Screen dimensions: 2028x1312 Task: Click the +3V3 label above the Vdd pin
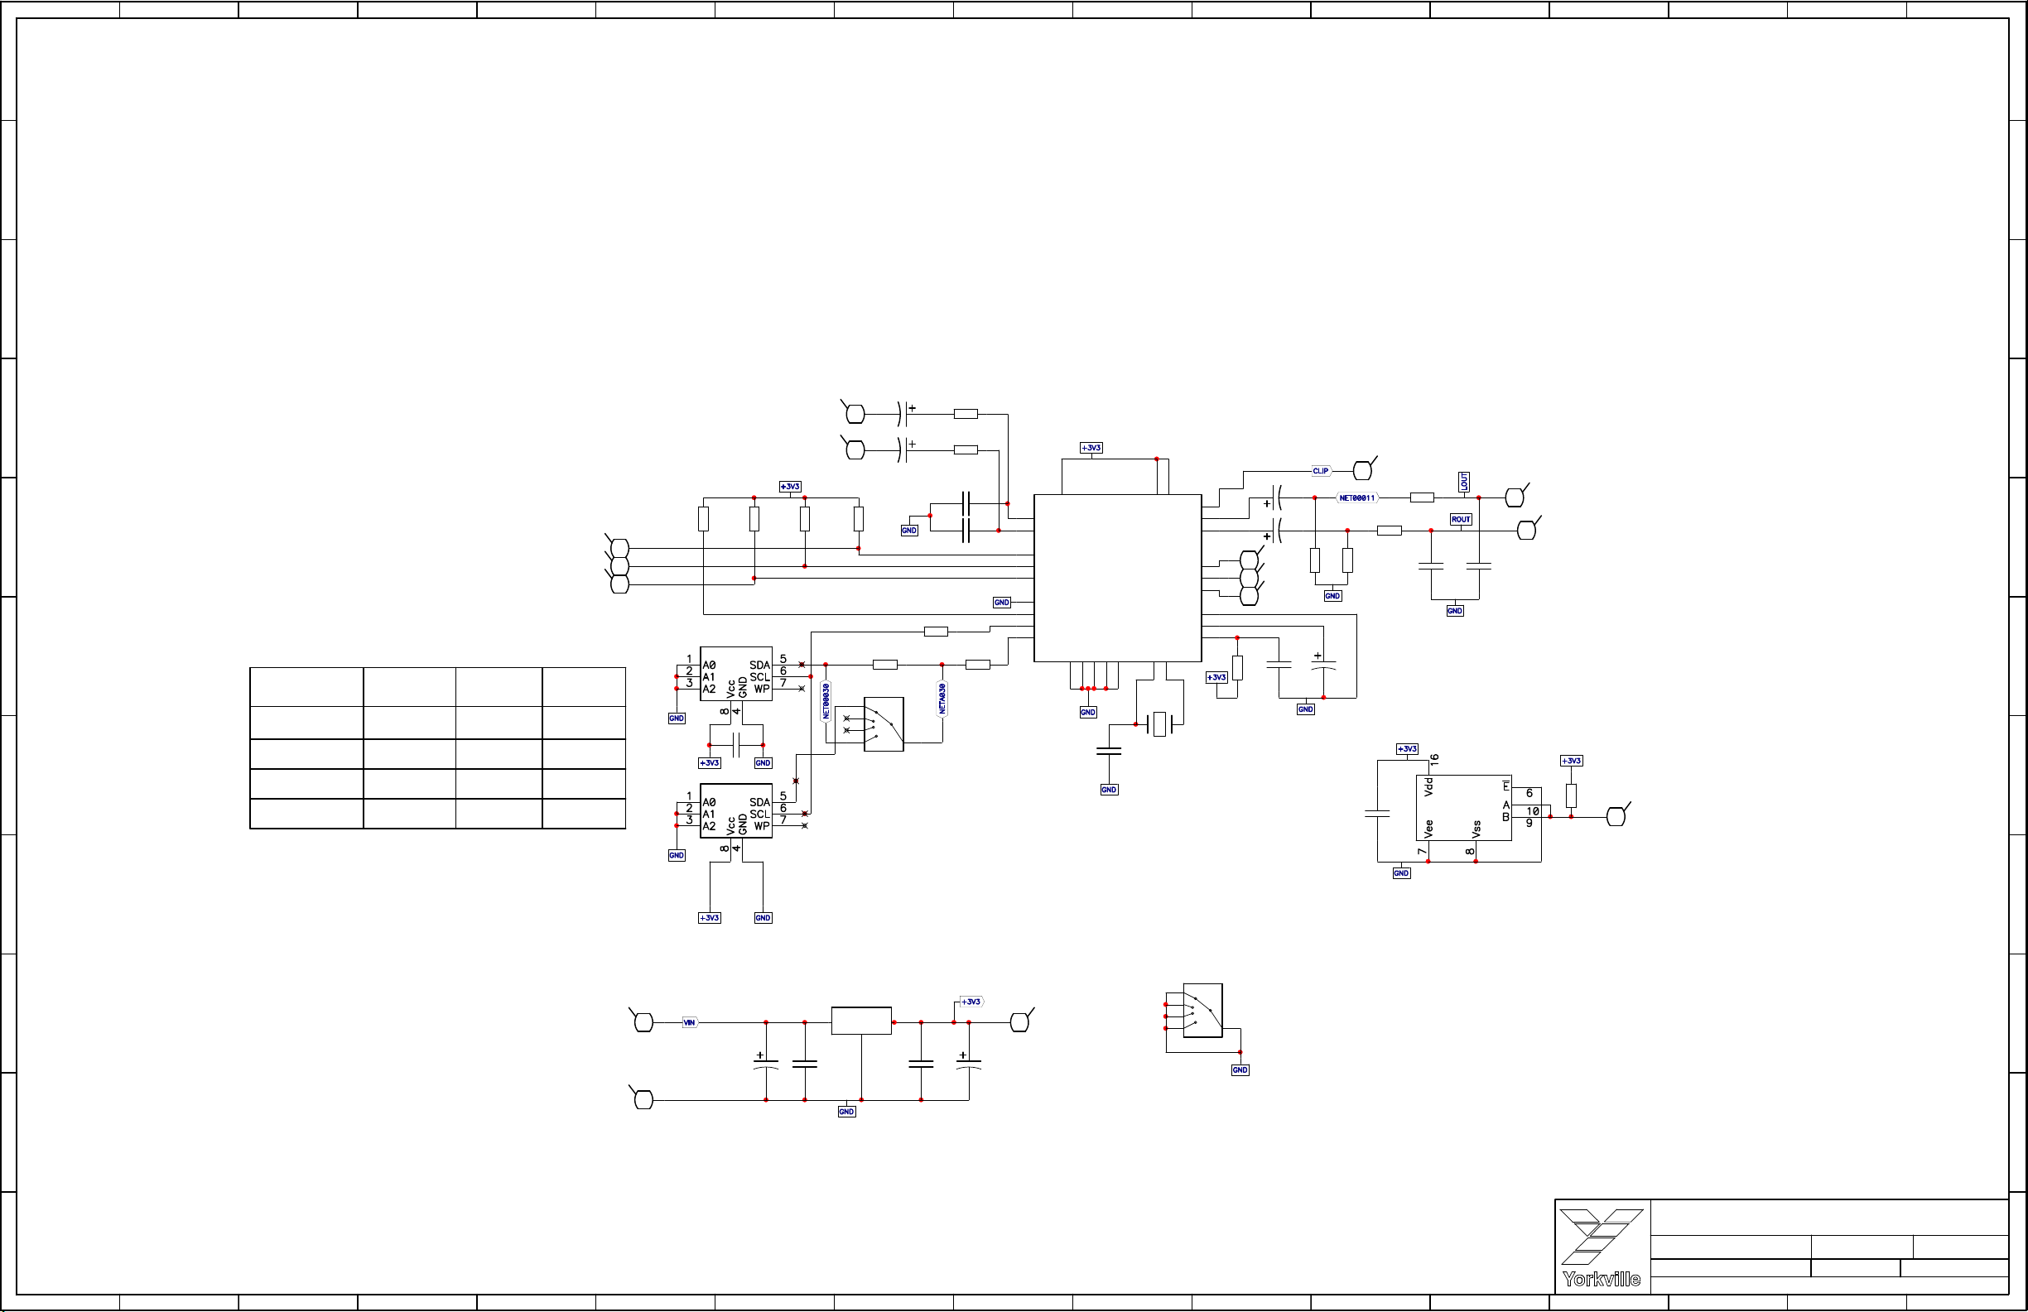pos(1407,749)
